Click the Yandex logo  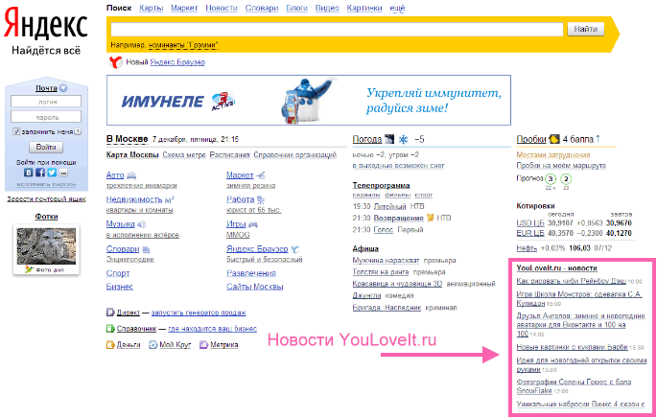tap(46, 25)
